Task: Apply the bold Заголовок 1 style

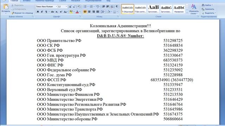Action: point(153,9)
